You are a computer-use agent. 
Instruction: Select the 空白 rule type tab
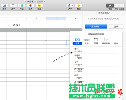pos(116,41)
